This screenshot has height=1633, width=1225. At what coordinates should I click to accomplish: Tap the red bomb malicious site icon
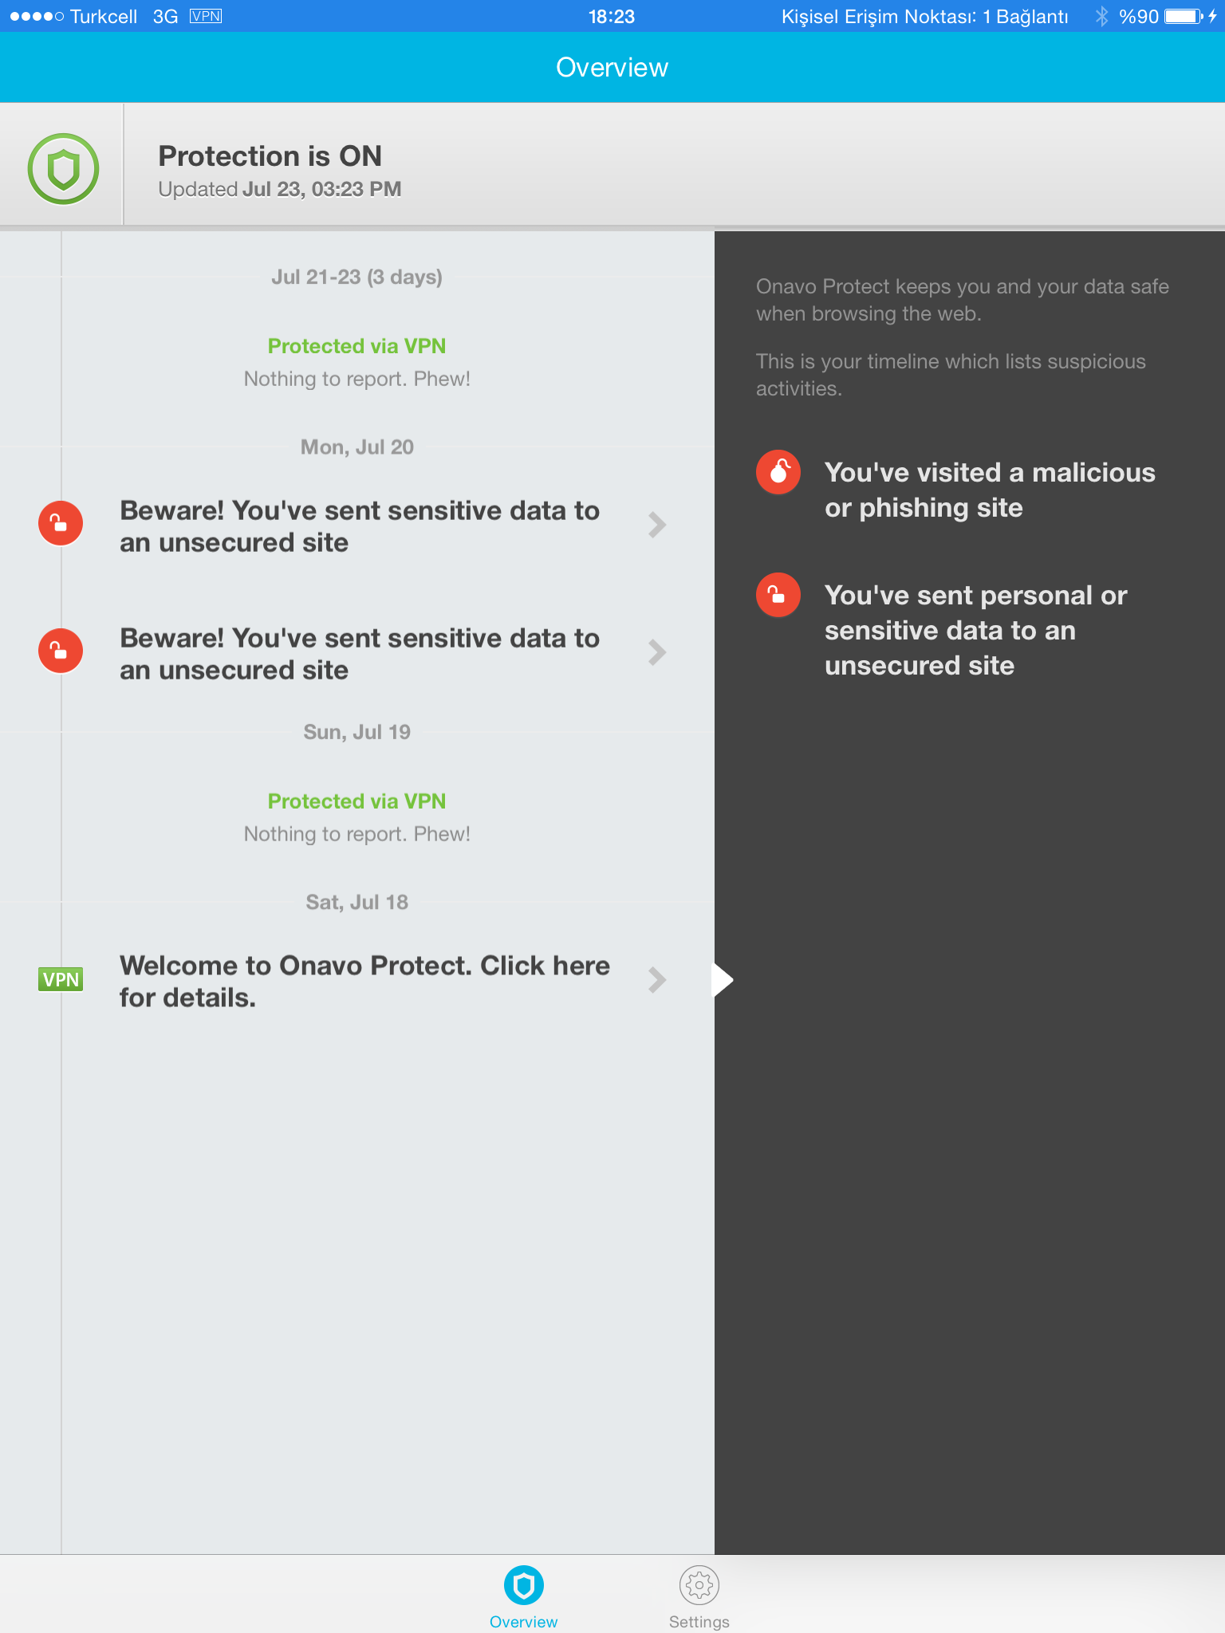coord(778,472)
